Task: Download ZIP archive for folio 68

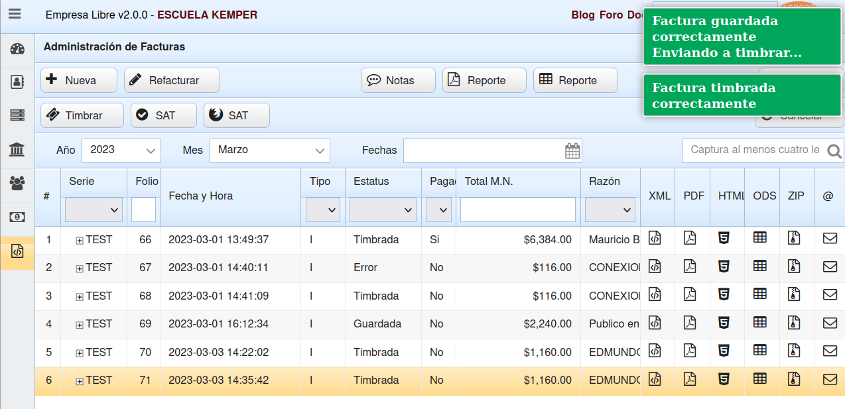Action: click(x=794, y=294)
